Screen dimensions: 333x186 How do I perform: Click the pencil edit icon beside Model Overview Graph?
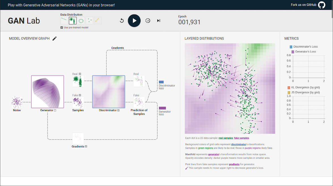pyautogui.click(x=54, y=39)
